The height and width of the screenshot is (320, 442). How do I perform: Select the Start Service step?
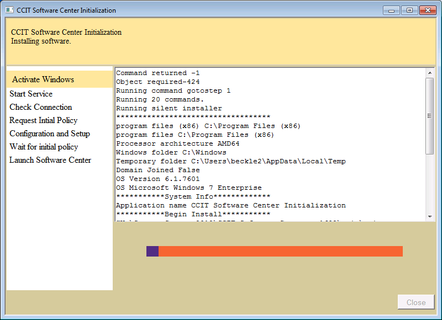click(31, 94)
